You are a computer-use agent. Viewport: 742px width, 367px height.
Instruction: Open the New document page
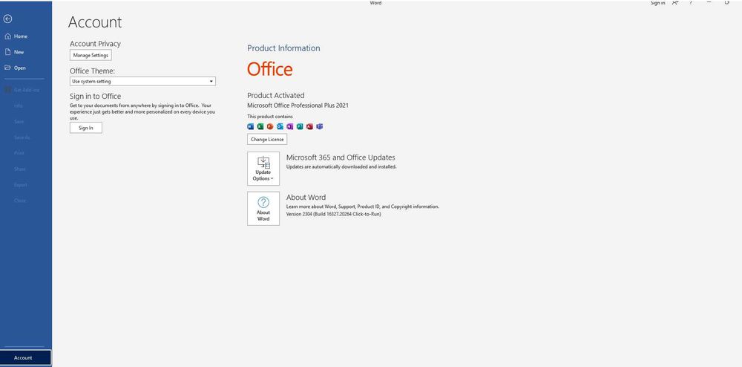pos(25,52)
